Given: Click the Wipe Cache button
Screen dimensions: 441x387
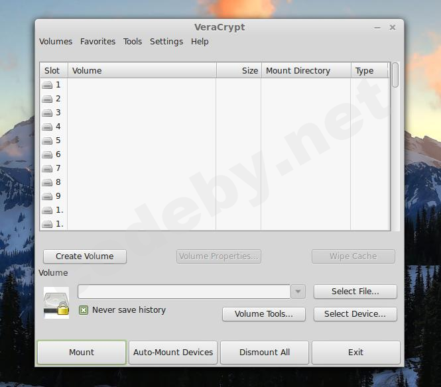Looking at the screenshot, I should pos(353,256).
